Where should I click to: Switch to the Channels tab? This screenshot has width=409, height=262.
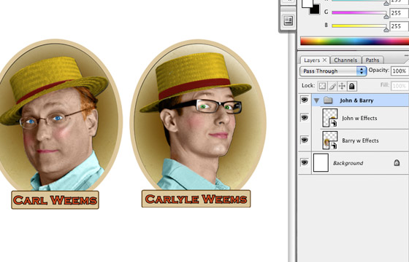click(x=345, y=60)
